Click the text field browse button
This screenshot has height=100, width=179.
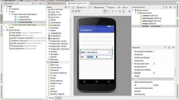(110, 52)
